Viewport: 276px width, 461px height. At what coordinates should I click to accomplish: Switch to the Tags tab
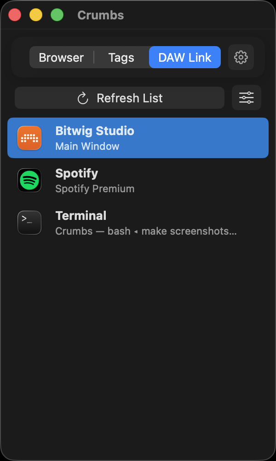[121, 58]
